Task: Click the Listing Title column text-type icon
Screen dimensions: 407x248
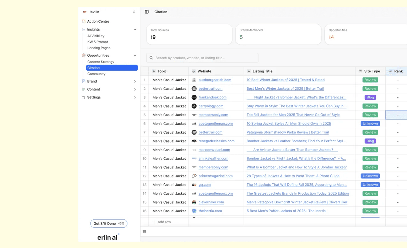Action: click(x=249, y=71)
